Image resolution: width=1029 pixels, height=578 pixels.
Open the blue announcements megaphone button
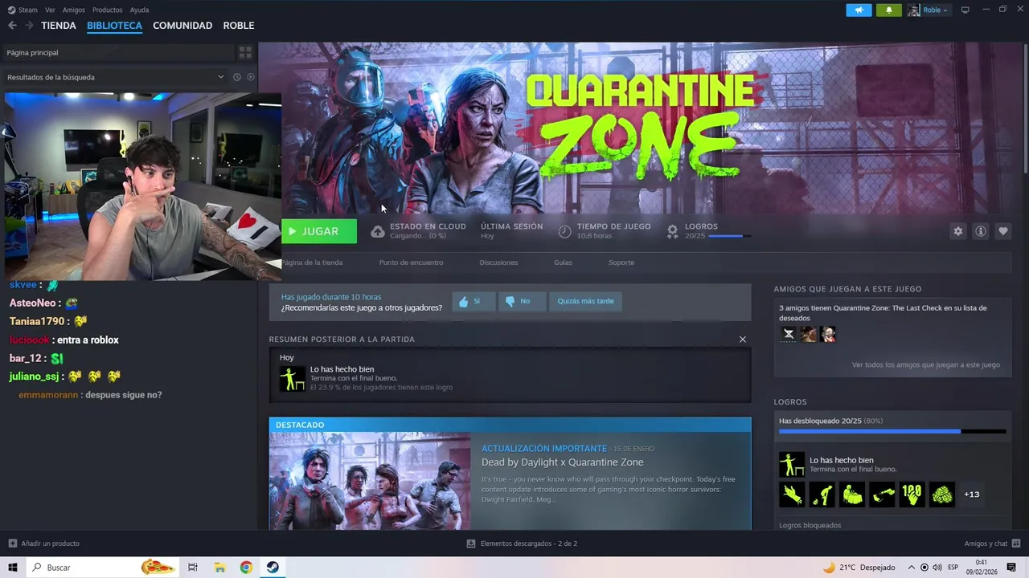click(x=859, y=10)
